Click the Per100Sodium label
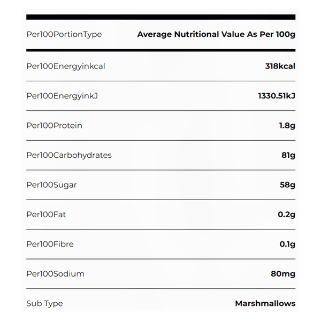The image size is (321, 321). 55,274
